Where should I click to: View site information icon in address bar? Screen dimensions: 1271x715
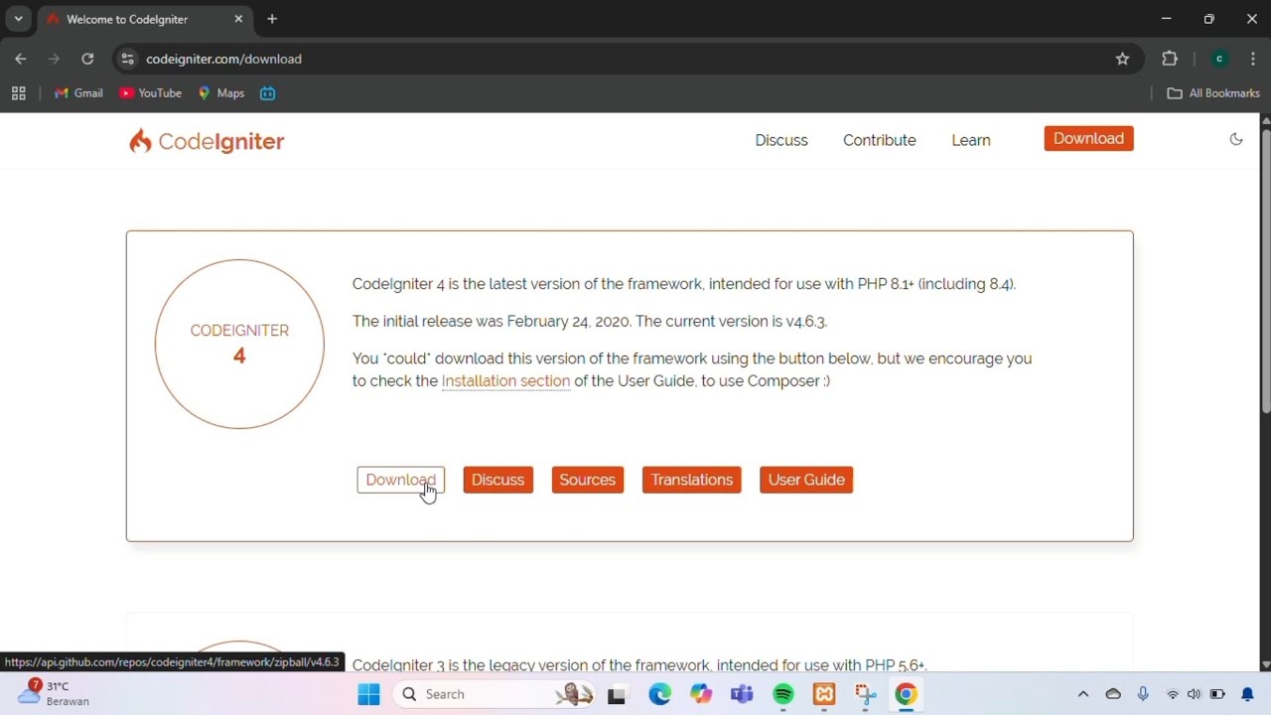(x=127, y=59)
